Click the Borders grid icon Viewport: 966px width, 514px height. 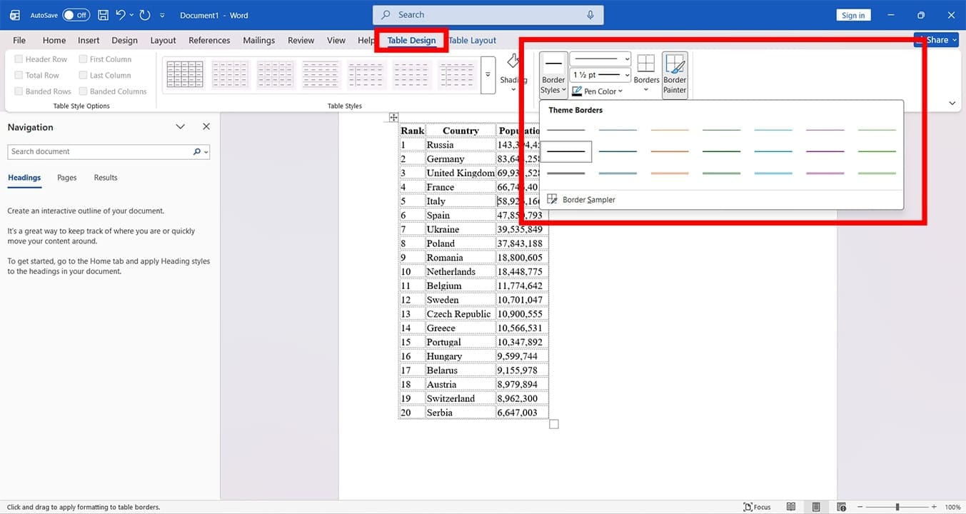646,64
